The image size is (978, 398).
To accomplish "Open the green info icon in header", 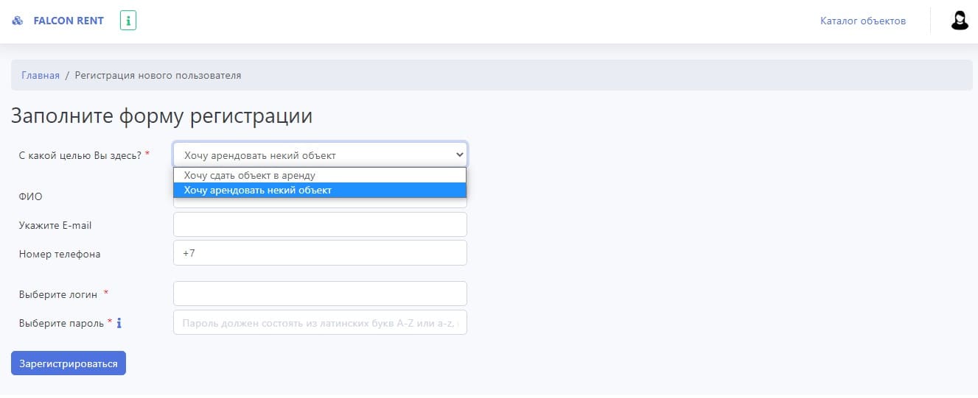I will pyautogui.click(x=128, y=21).
